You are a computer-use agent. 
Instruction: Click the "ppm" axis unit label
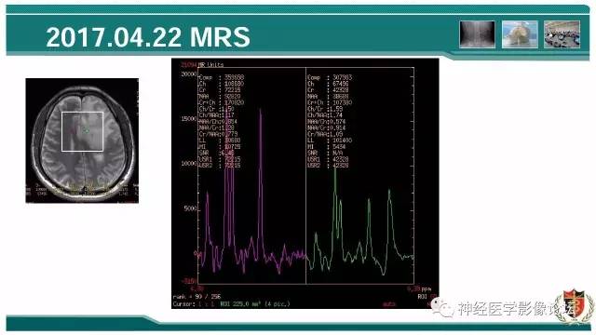[x=427, y=289]
